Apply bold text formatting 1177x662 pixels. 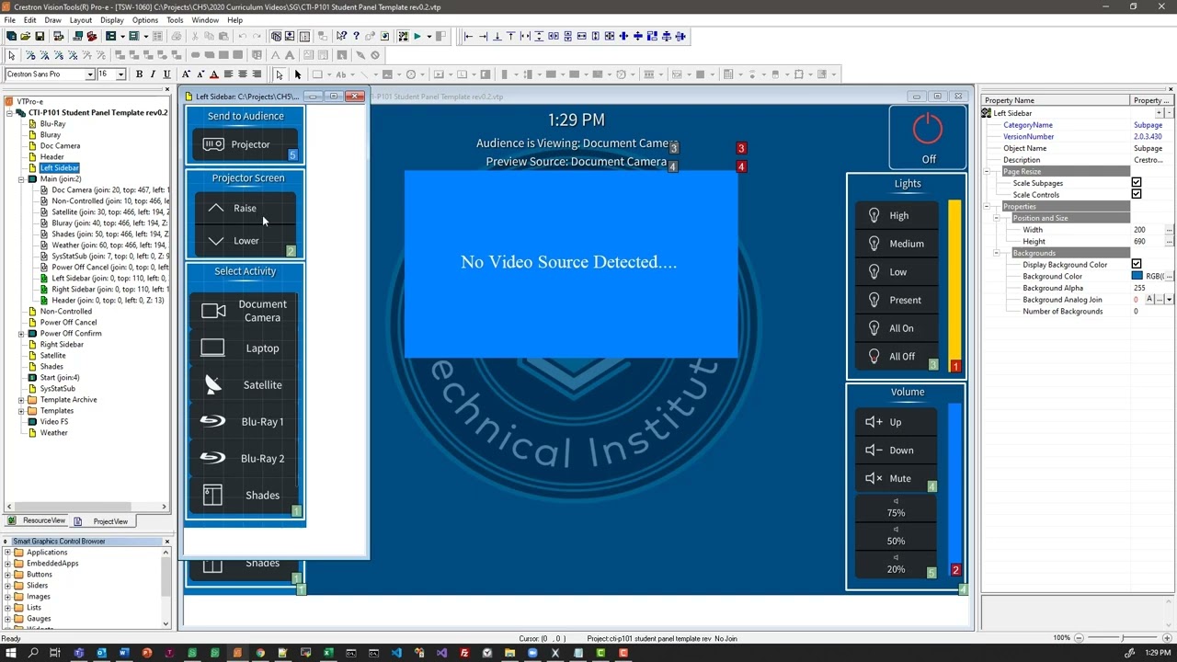[139, 74]
